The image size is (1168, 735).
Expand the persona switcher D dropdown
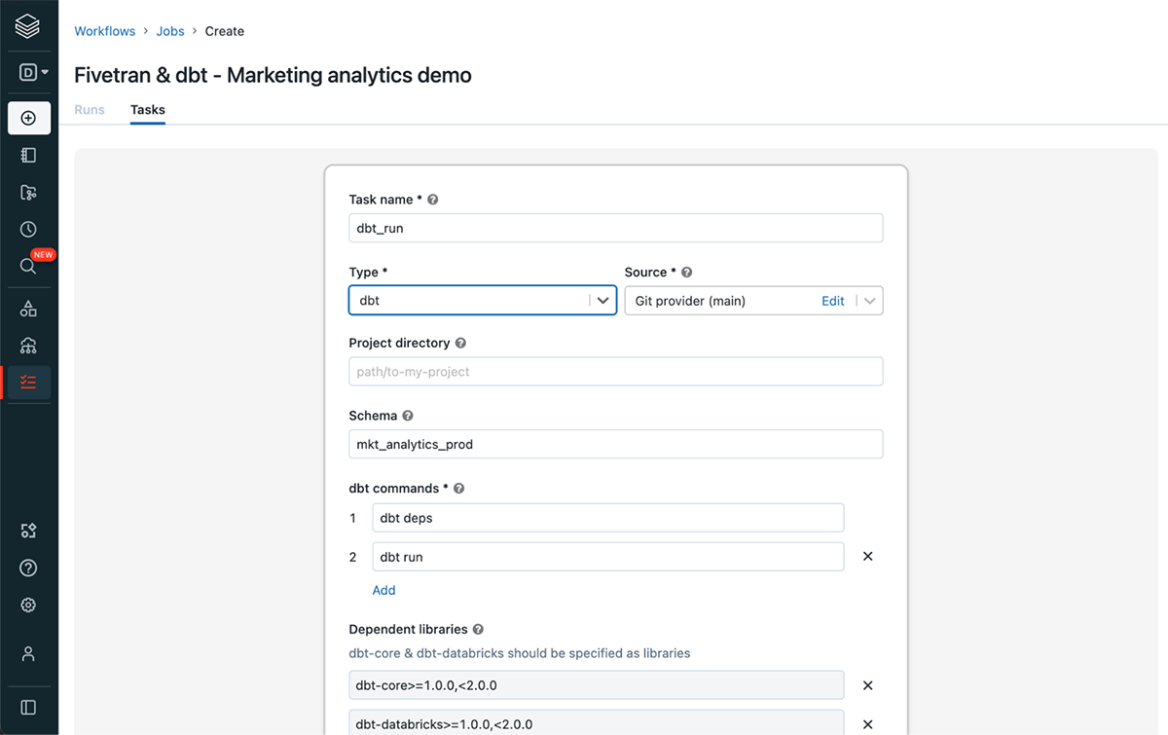click(x=34, y=72)
